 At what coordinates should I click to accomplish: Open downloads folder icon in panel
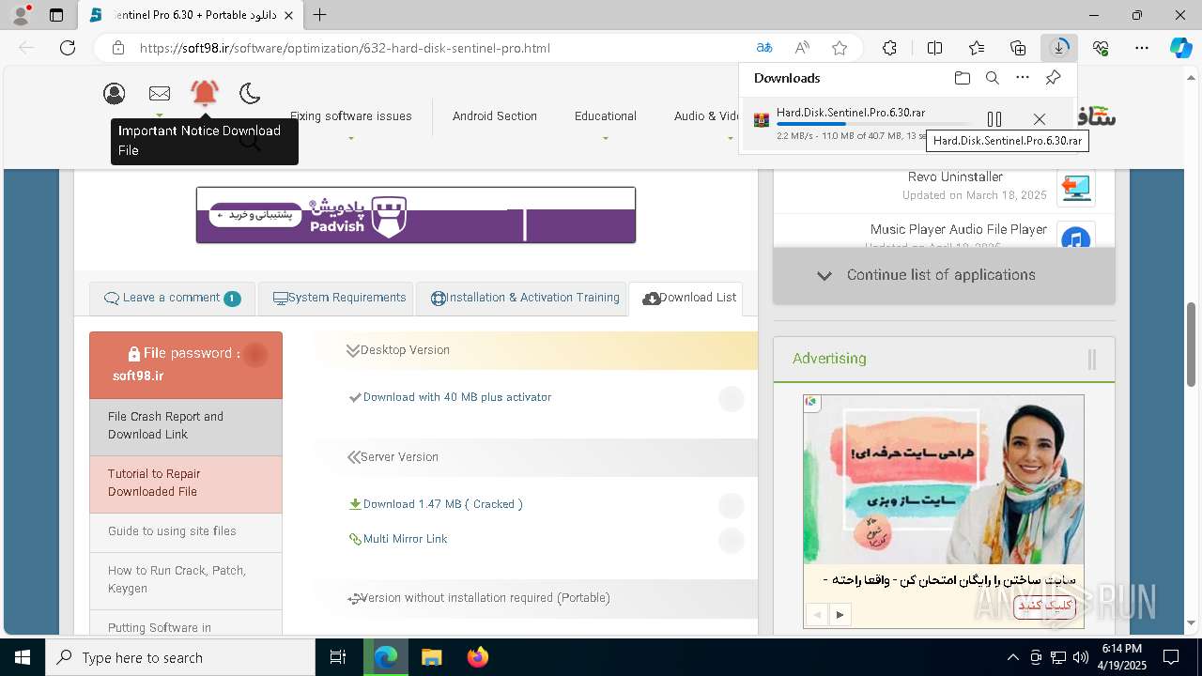tap(963, 78)
